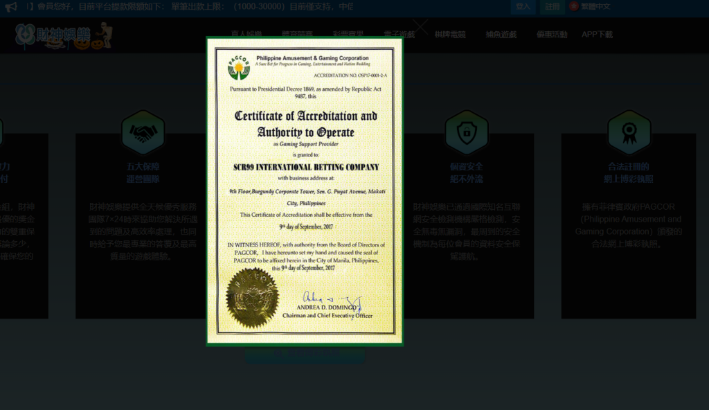The image size is (709, 410).
Task: Click the PAGCOR logo on the certificate
Action: click(x=239, y=68)
